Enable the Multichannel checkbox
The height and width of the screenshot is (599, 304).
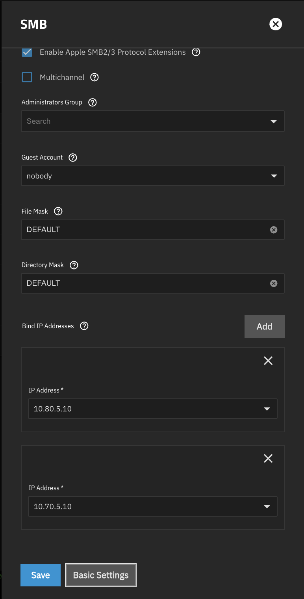[x=27, y=77]
